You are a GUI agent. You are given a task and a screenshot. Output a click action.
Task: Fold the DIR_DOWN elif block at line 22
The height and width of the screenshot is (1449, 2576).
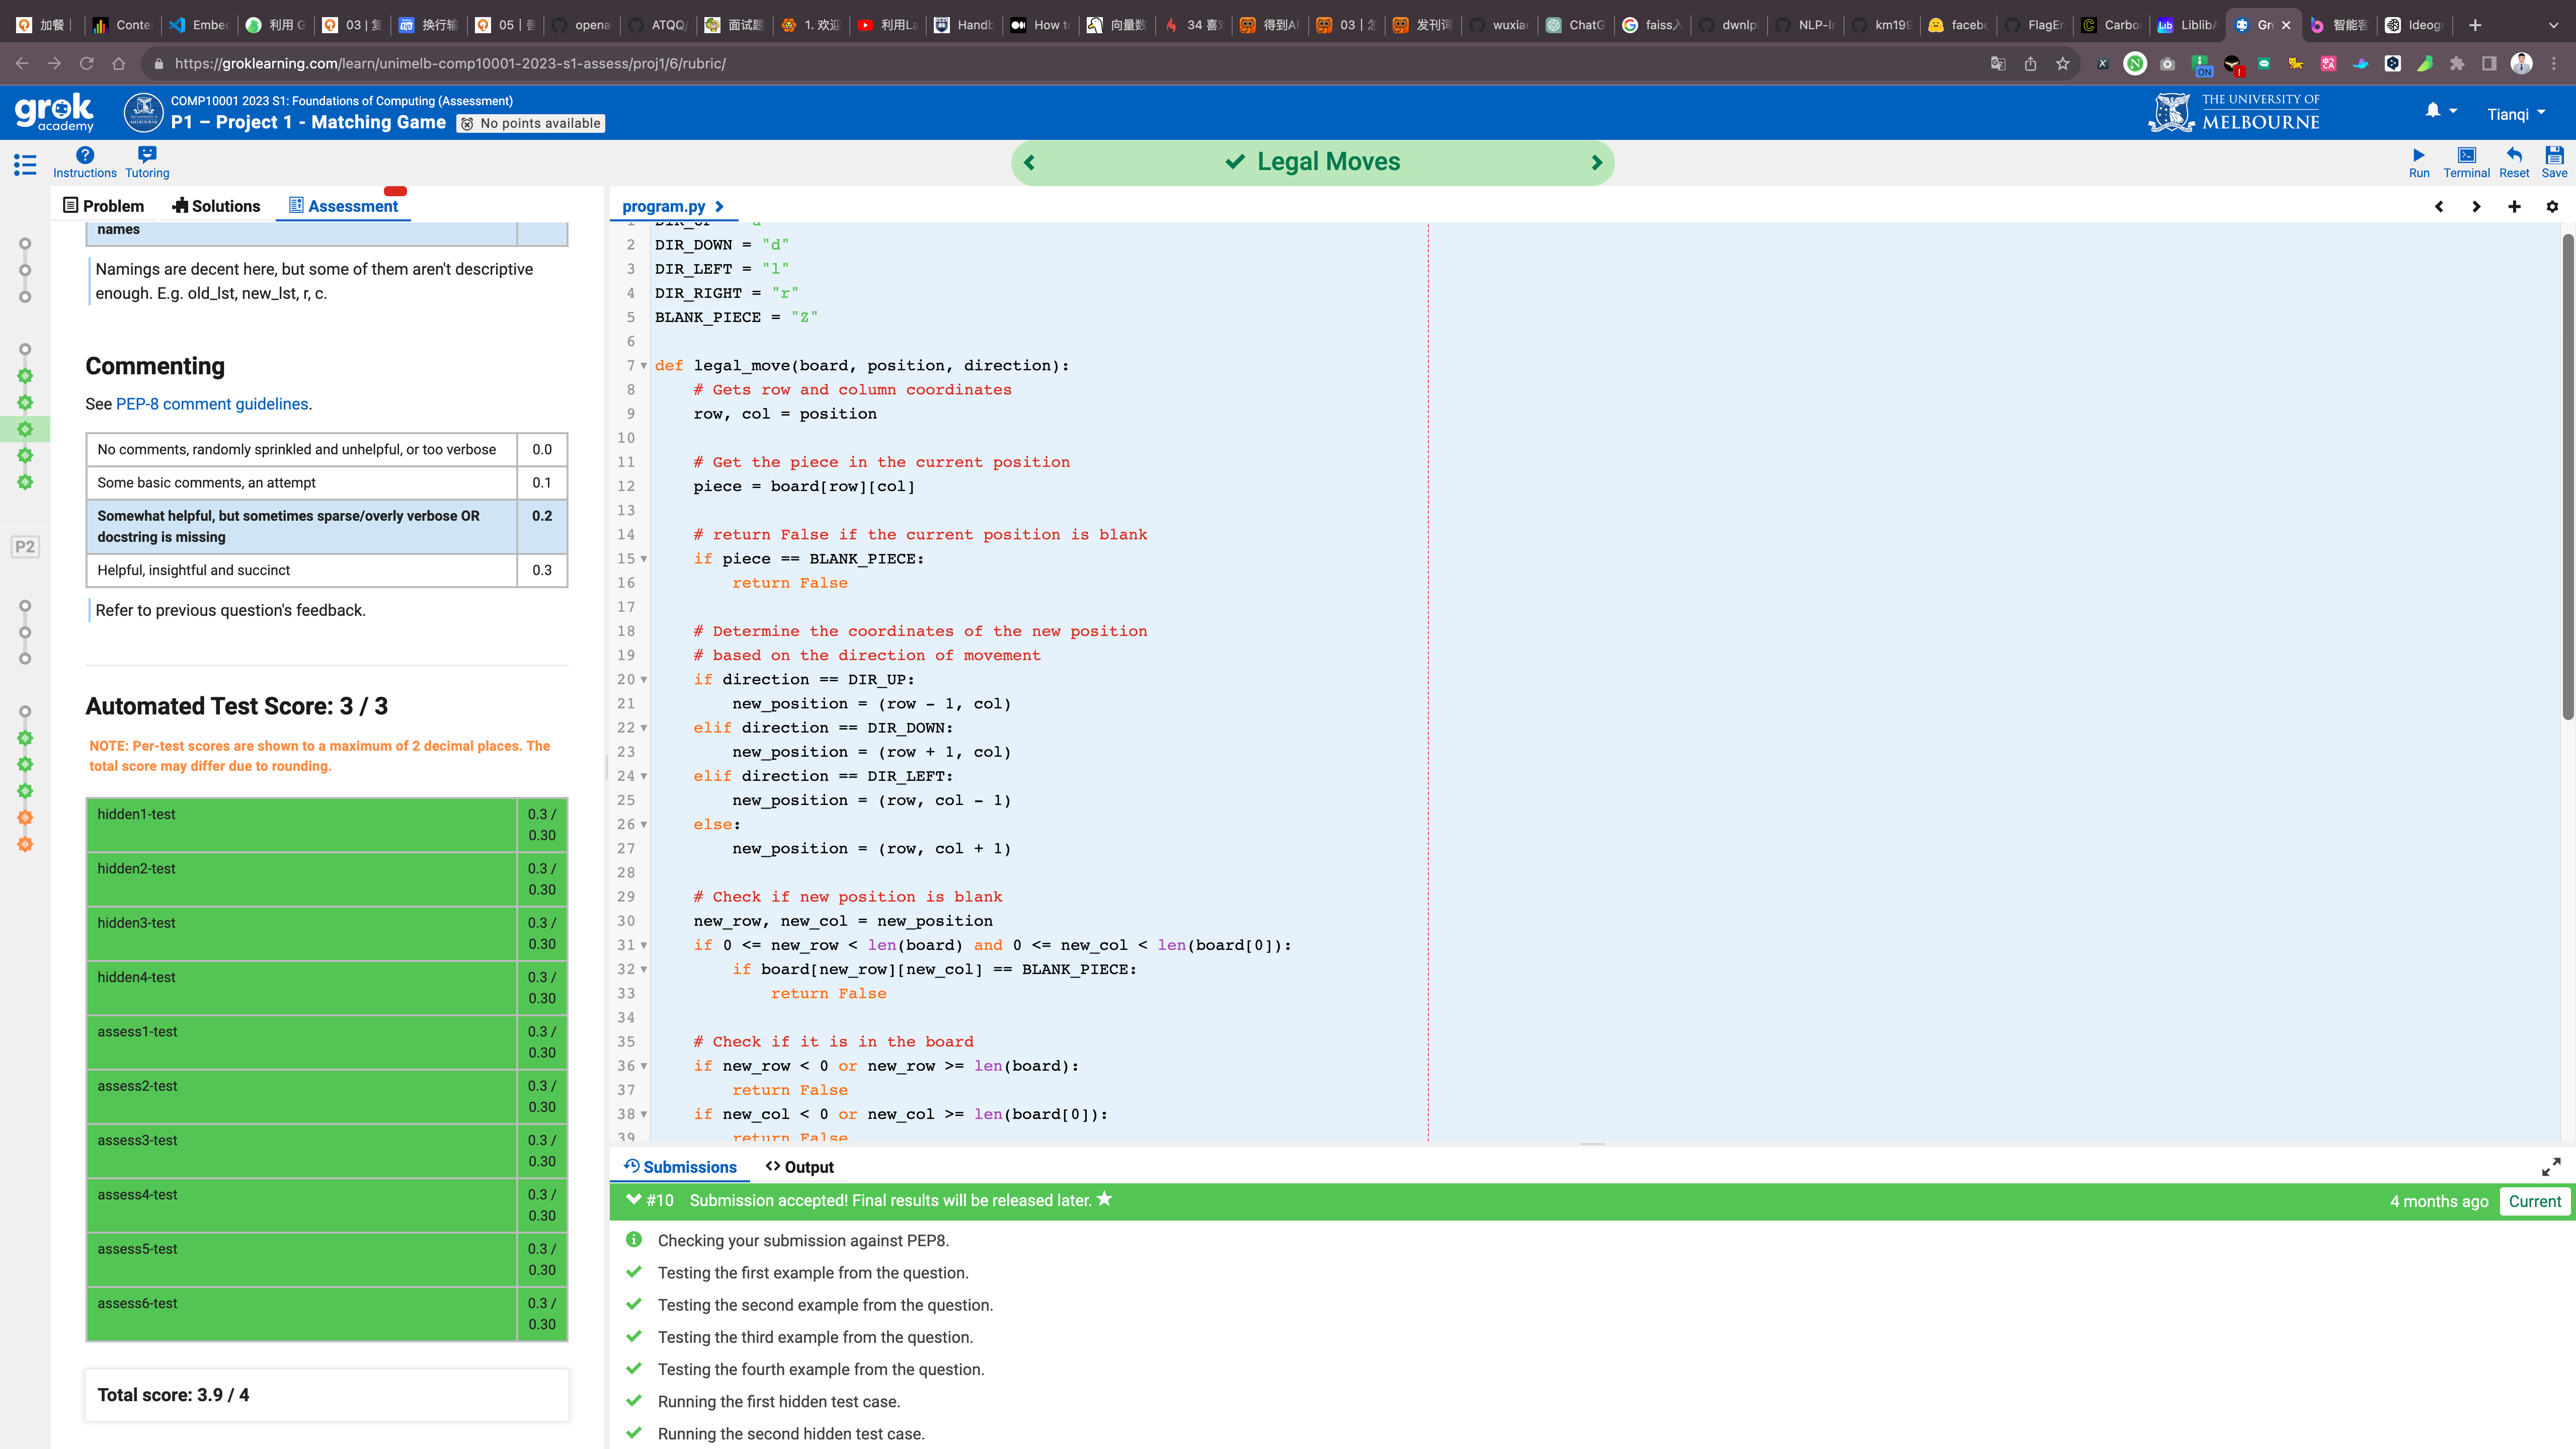(643, 728)
